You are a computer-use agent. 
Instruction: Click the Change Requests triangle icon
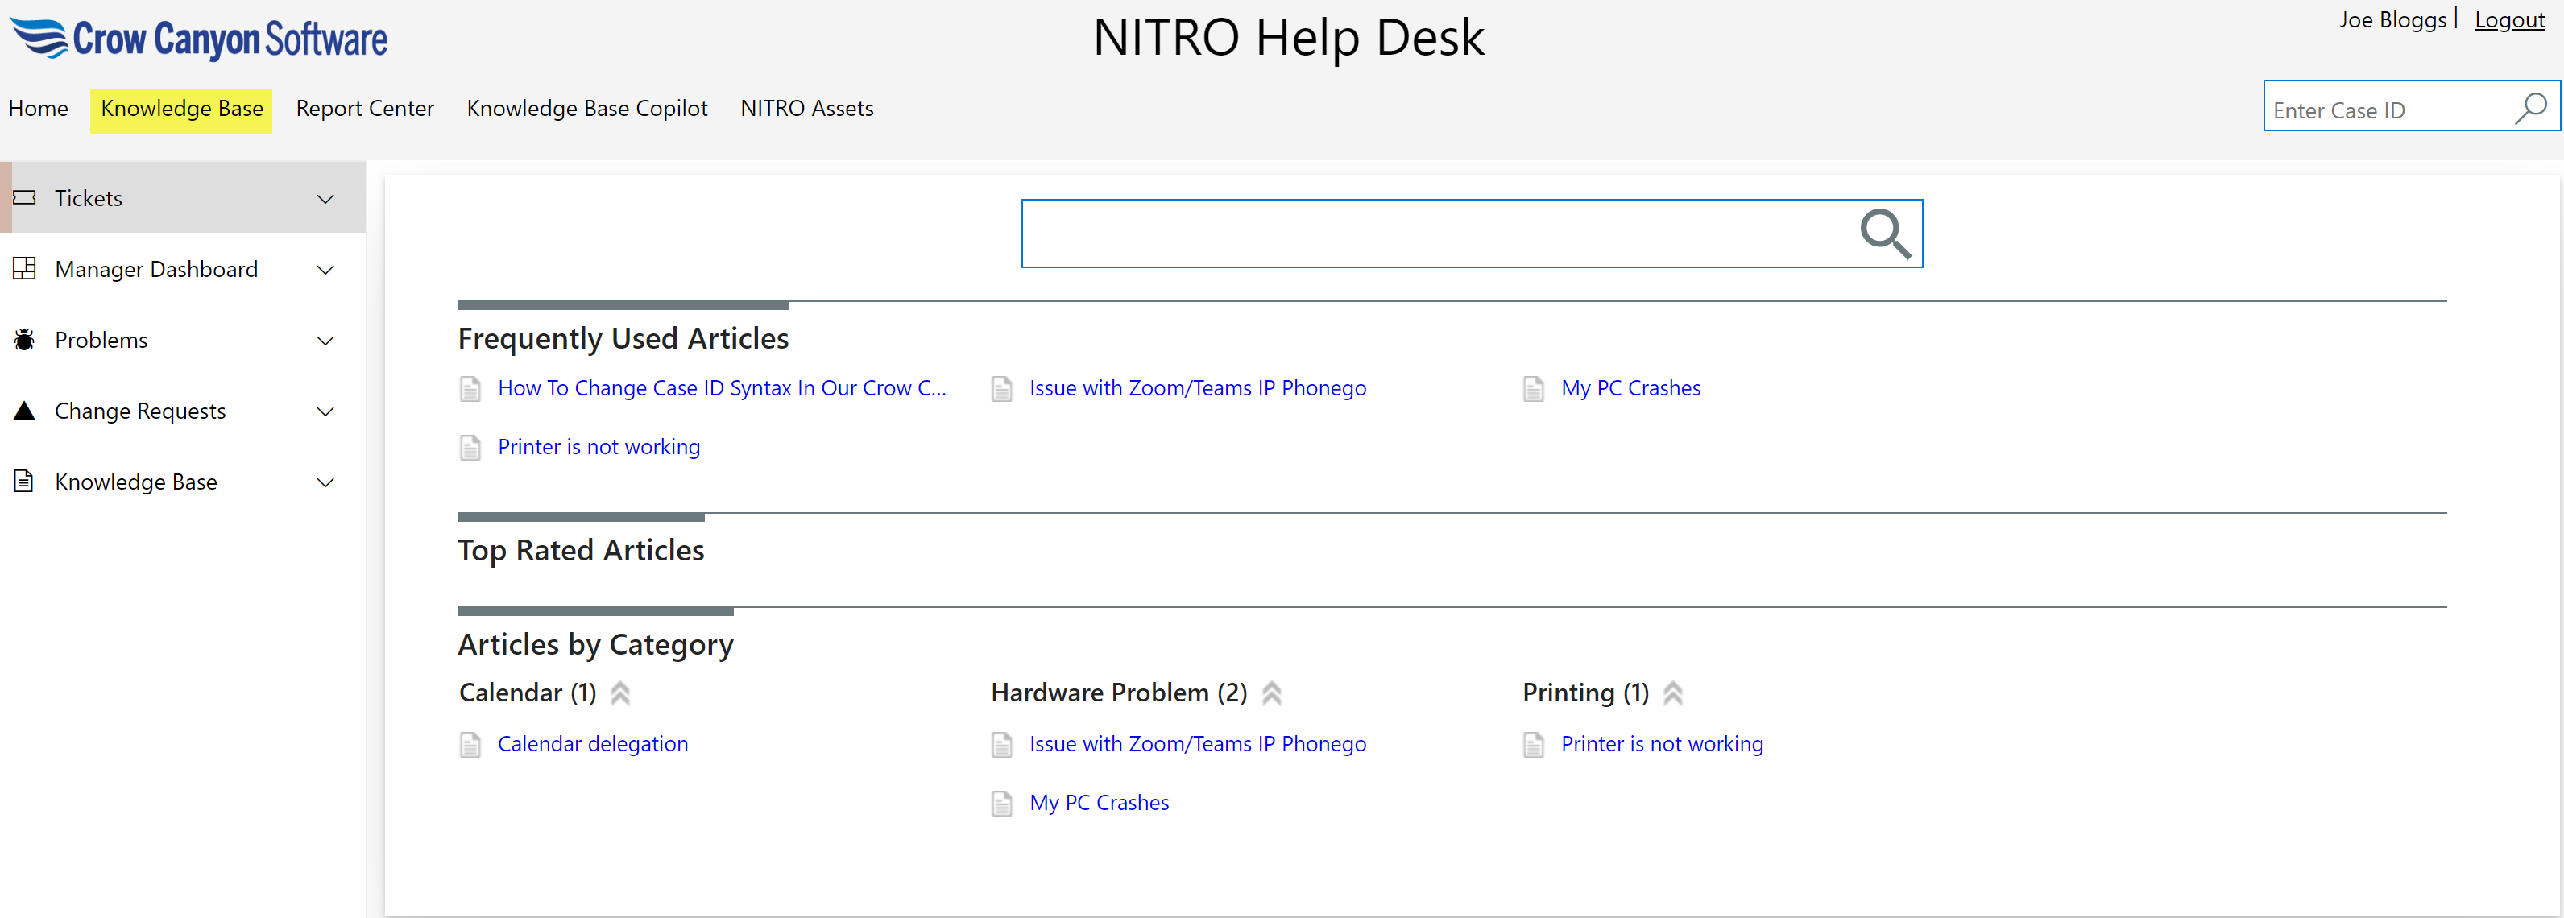pos(24,411)
